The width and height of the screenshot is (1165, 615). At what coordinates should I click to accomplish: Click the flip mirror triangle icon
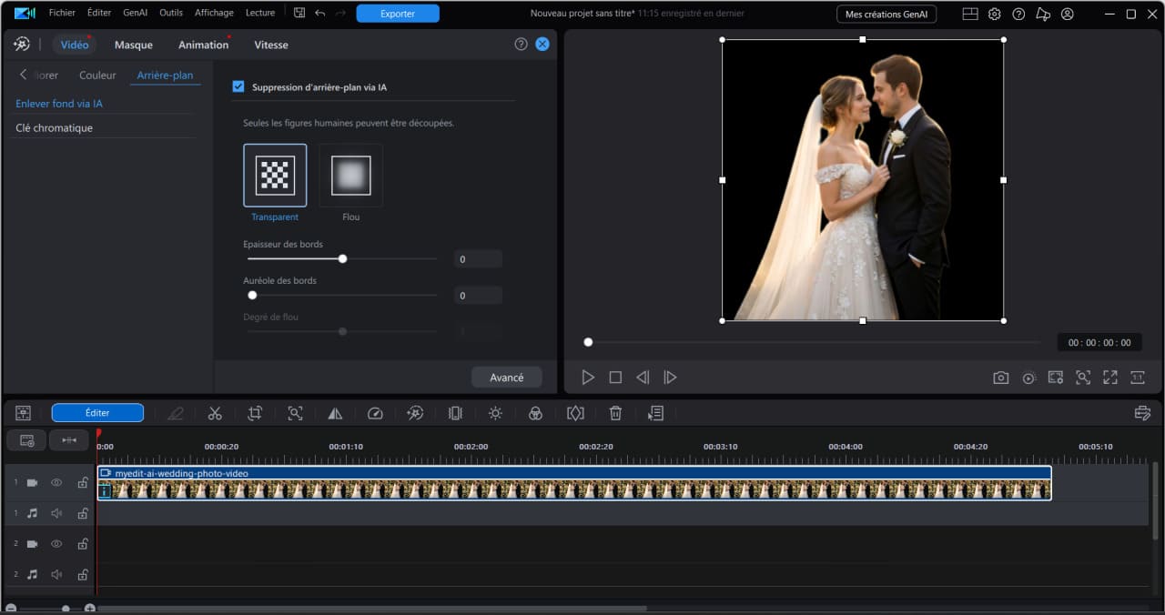click(x=335, y=413)
